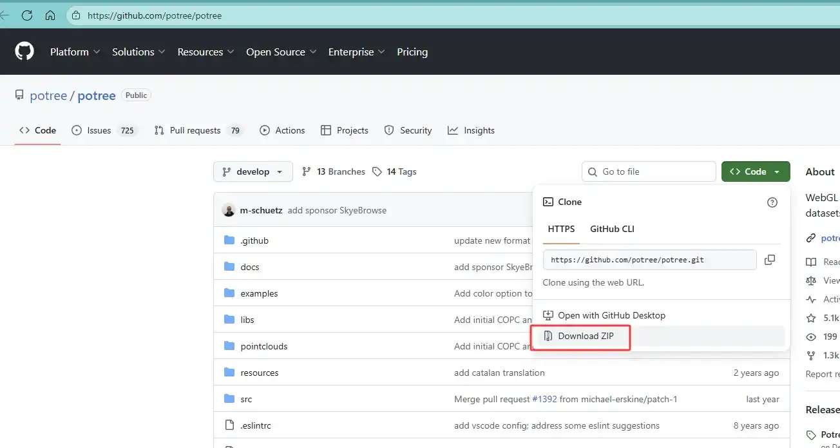Click Download ZIP
The height and width of the screenshot is (448, 840).
585,336
